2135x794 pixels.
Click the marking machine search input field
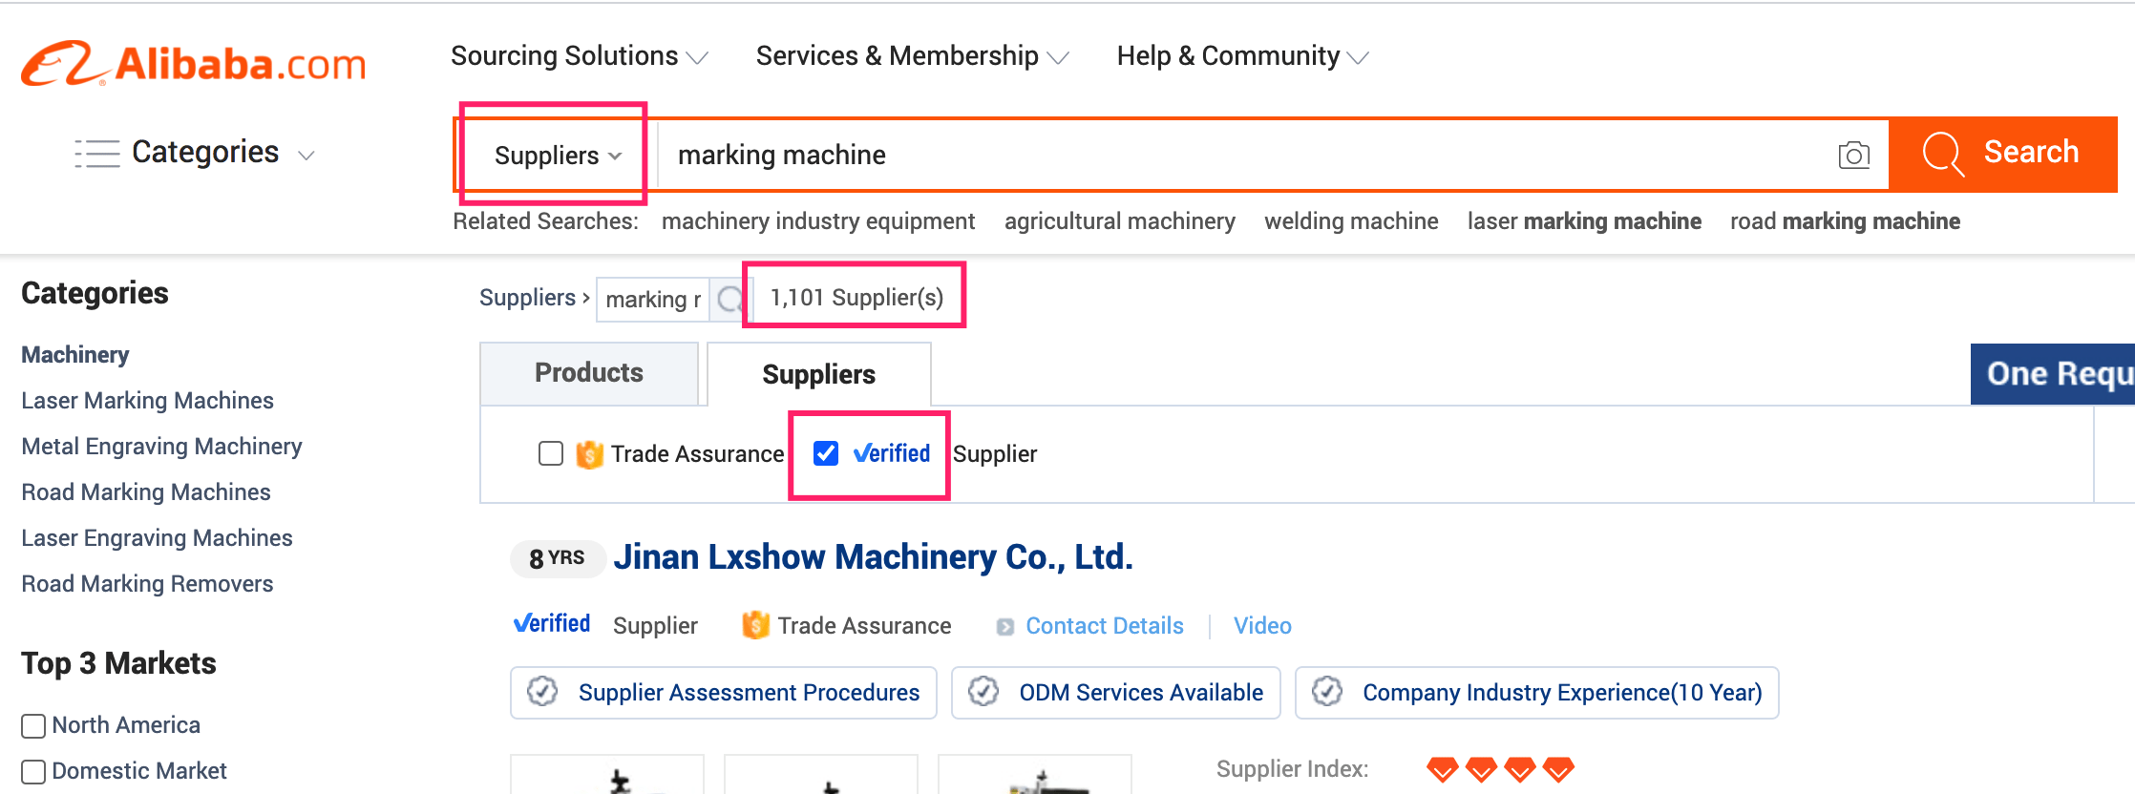(x=1241, y=155)
